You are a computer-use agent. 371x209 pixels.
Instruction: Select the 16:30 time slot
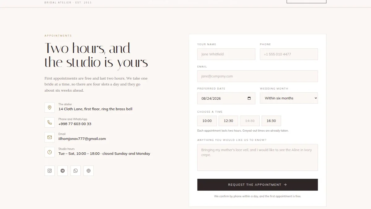[x=271, y=121]
